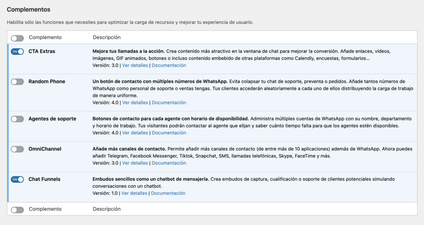This screenshot has height=225, width=424.
Task: Enable the OmniChannel toggle switch
Action: pyautogui.click(x=17, y=149)
